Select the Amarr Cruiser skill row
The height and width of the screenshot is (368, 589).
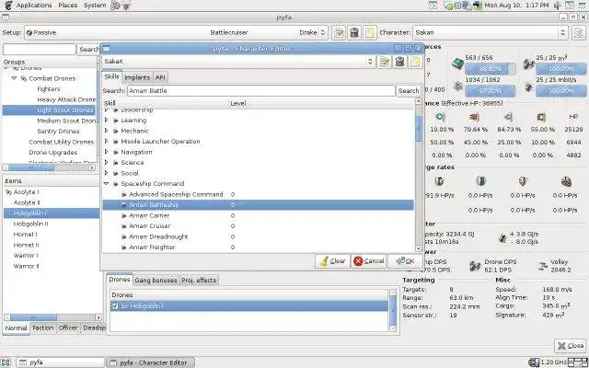coord(258,226)
